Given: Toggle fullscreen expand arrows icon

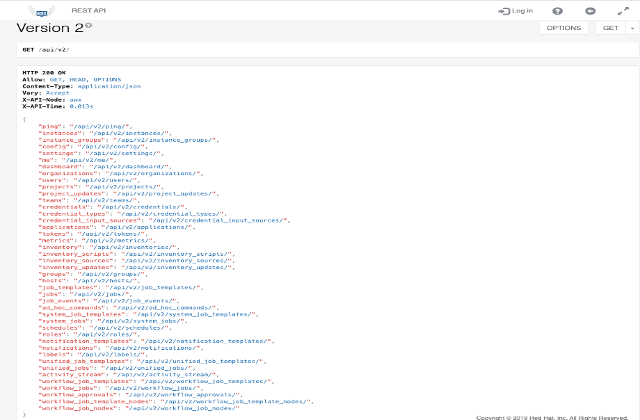Looking at the screenshot, I should pos(623,11).
